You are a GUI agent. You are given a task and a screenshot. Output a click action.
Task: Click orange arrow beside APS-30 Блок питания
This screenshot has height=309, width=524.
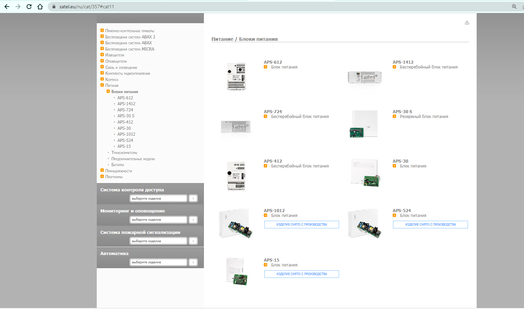(394, 166)
